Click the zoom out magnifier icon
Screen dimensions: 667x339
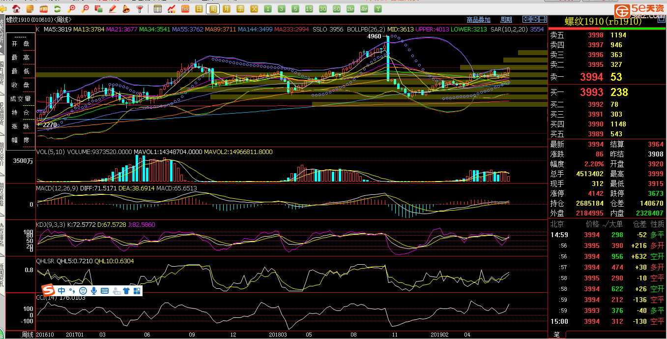point(86,9)
